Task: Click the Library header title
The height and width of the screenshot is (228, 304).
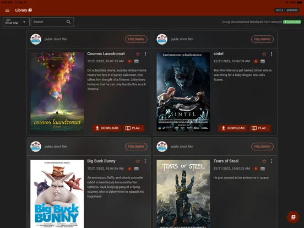Action: tap(21, 10)
